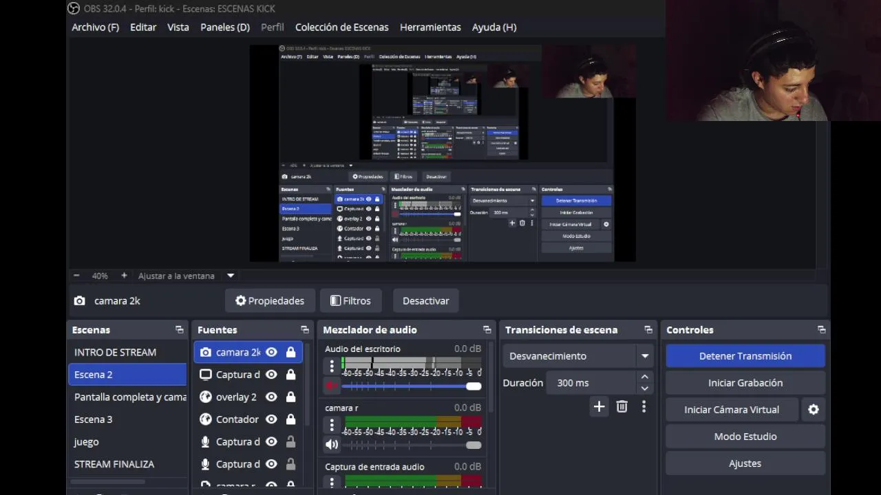Adjust the camara r volume slider
The image size is (881, 495).
[x=412, y=445]
